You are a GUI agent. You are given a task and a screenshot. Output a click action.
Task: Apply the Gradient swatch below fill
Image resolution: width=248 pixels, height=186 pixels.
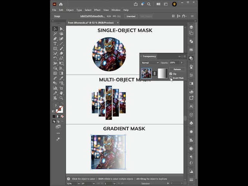pyautogui.click(x=58, y=116)
